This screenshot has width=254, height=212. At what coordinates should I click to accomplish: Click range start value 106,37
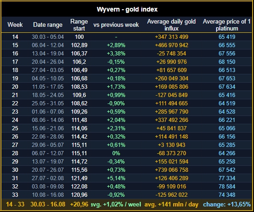pos(79,54)
